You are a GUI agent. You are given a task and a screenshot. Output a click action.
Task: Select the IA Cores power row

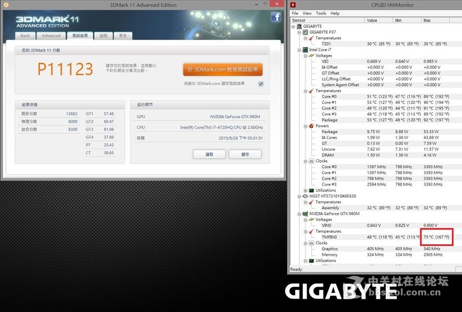pyautogui.click(x=377, y=138)
